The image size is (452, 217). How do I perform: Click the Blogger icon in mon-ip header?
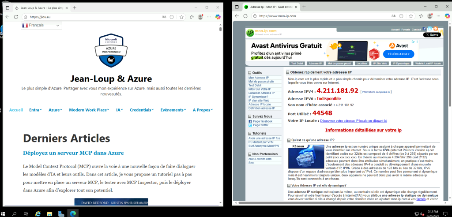[435, 29]
